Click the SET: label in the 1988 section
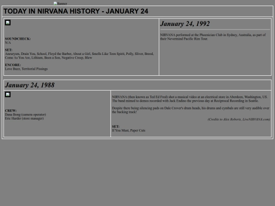The height and width of the screenshot is (206, 275). point(116,127)
